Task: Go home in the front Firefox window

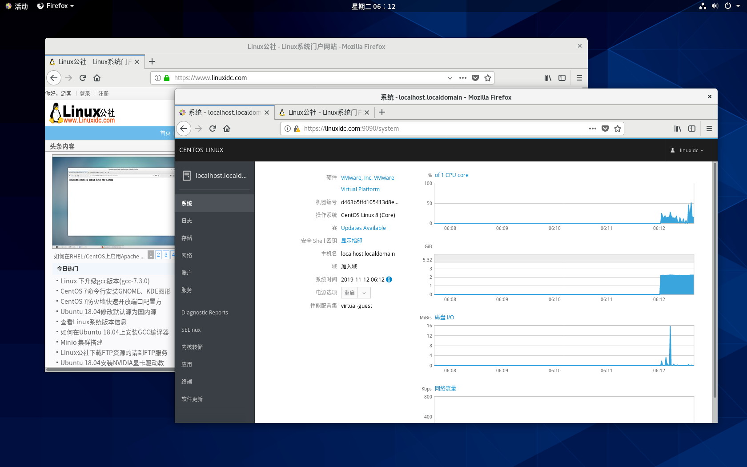Action: (x=227, y=129)
